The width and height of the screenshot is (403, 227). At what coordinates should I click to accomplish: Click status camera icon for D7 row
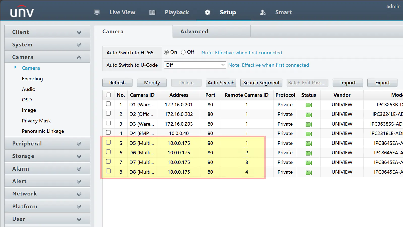pyautogui.click(x=309, y=163)
